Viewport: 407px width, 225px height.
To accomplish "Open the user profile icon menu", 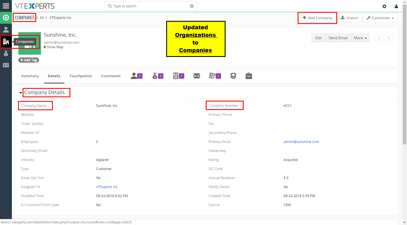I will (396, 6).
